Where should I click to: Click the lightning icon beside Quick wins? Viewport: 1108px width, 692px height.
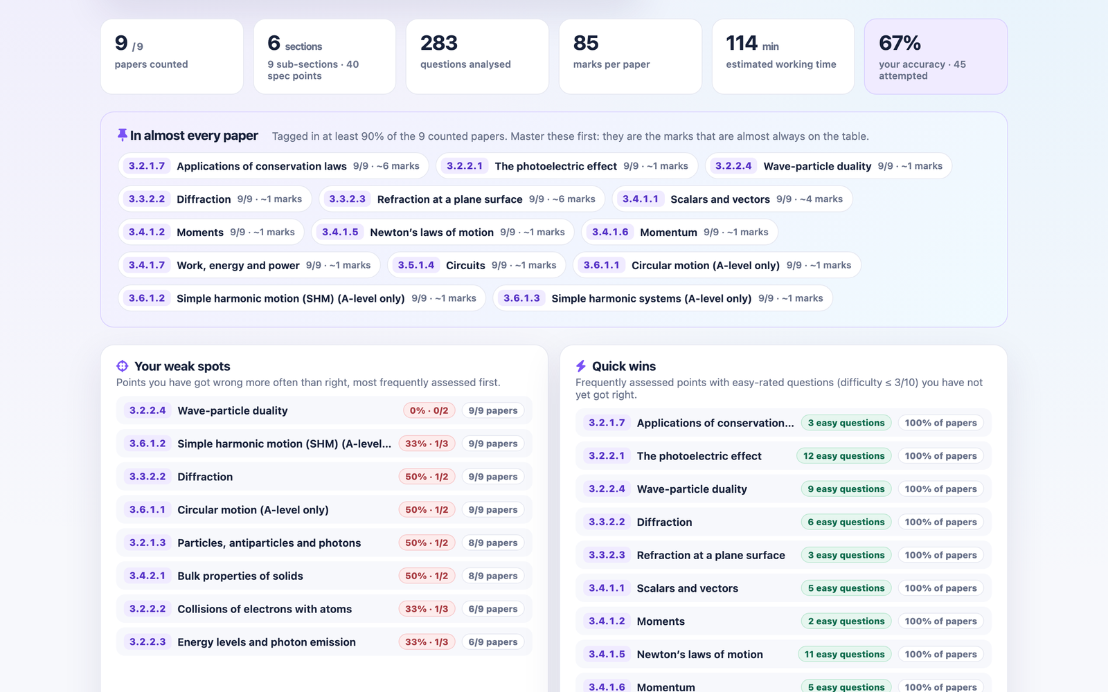[581, 366]
